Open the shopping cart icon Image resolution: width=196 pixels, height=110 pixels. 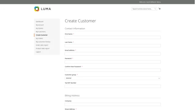click(160, 9)
